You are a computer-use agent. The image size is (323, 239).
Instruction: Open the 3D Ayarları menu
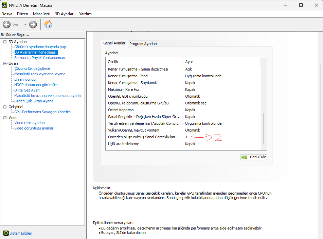[x=65, y=14]
